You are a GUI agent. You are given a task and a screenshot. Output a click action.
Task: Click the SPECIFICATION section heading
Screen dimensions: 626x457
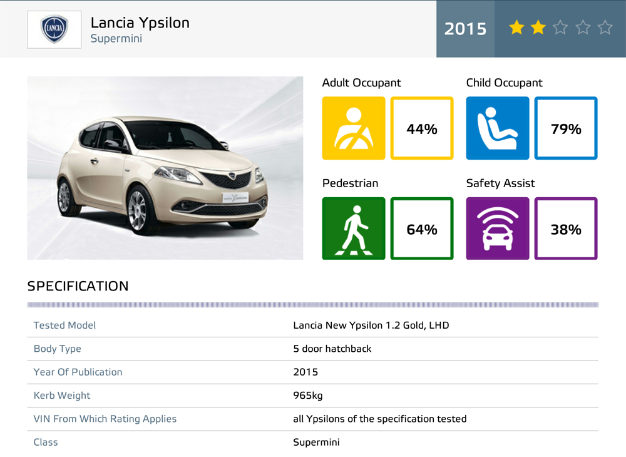pos(78,286)
